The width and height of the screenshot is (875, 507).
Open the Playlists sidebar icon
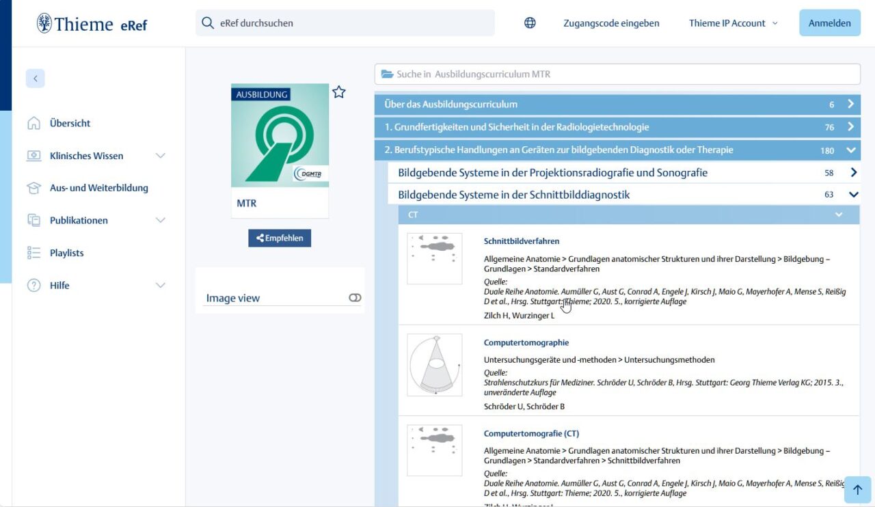33,252
